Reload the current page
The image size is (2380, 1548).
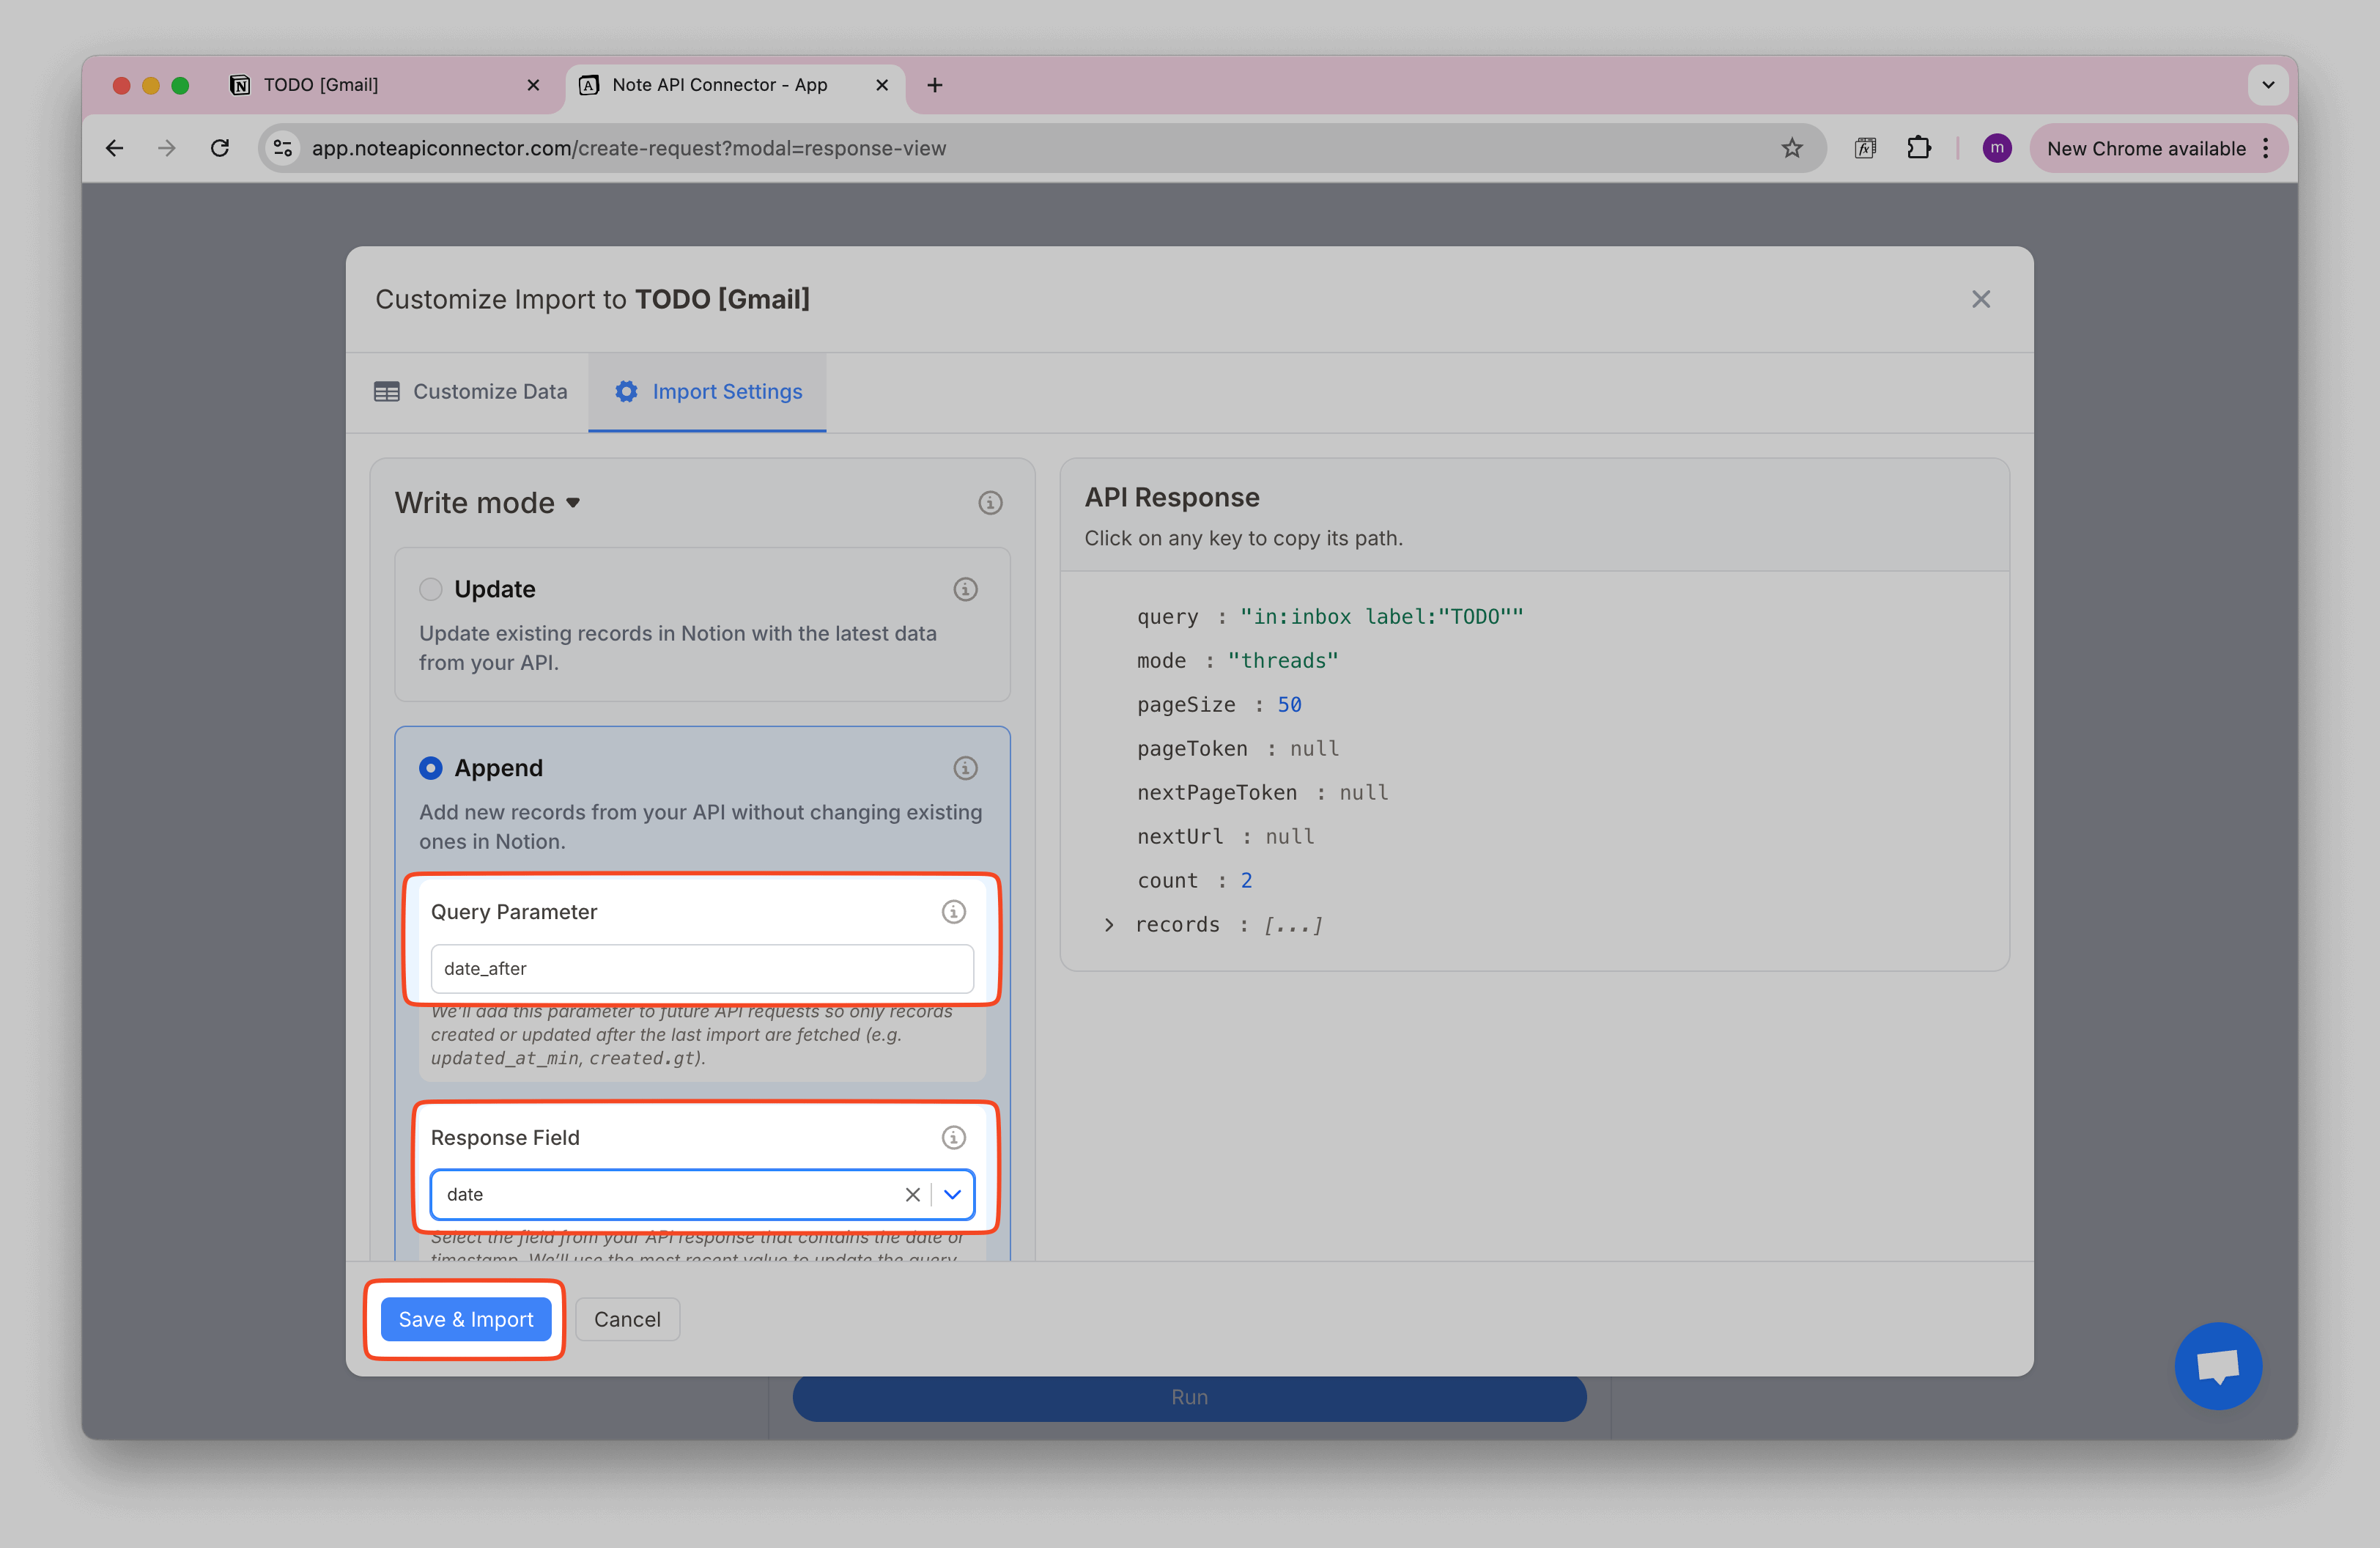pyautogui.click(x=220, y=148)
